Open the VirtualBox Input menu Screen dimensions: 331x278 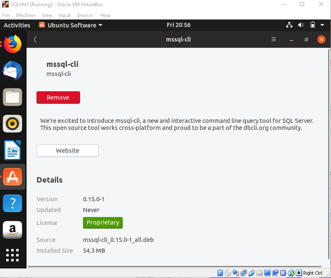[65, 15]
